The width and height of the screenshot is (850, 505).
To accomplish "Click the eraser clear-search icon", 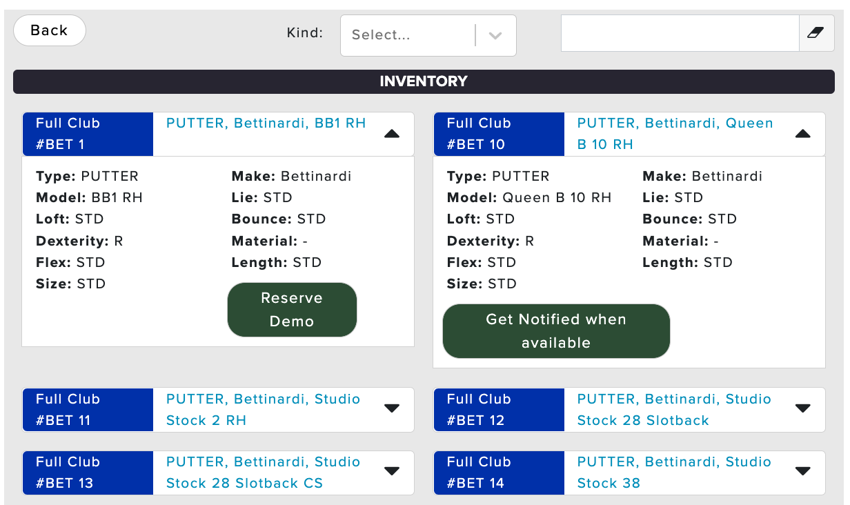I will pos(816,33).
